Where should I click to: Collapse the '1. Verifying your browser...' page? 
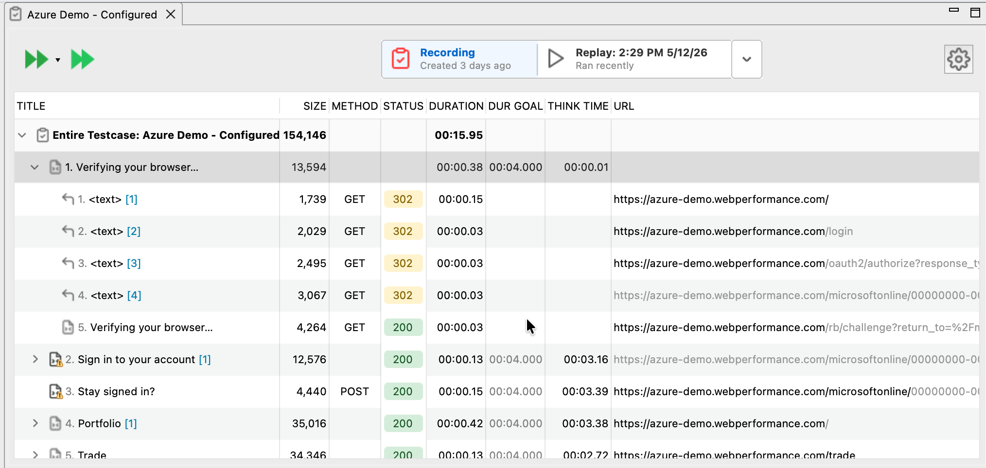(35, 167)
